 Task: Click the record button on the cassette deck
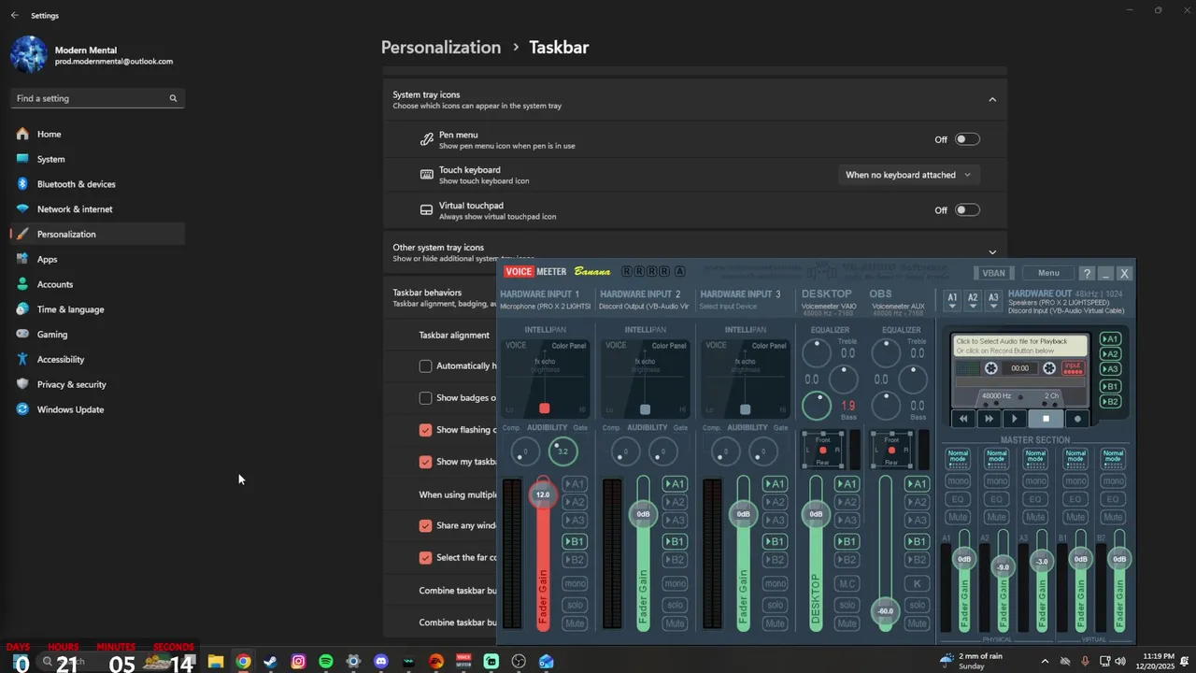[1077, 419]
